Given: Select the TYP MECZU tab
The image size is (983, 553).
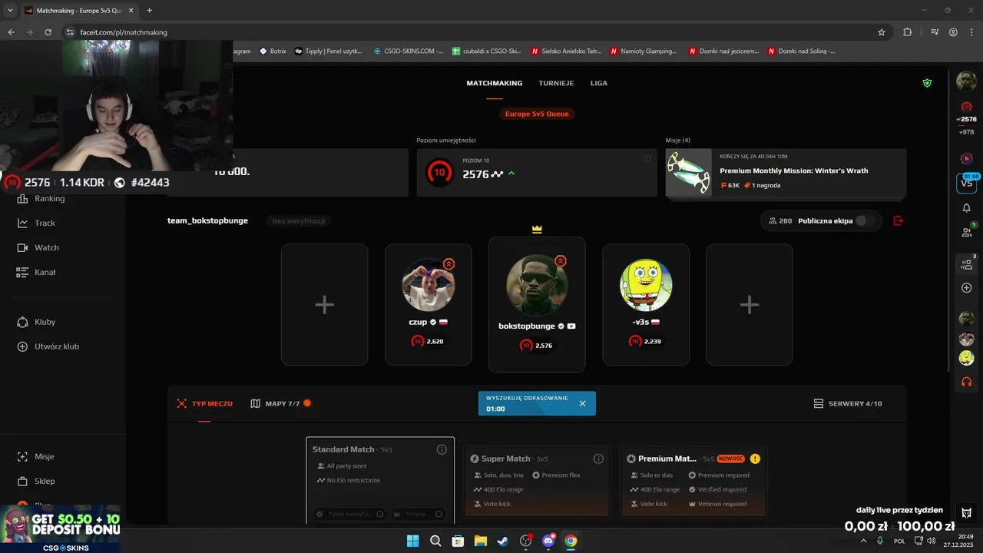Looking at the screenshot, I should click(x=204, y=403).
